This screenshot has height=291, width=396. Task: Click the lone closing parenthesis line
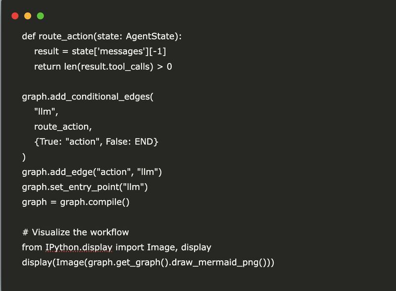(24, 157)
